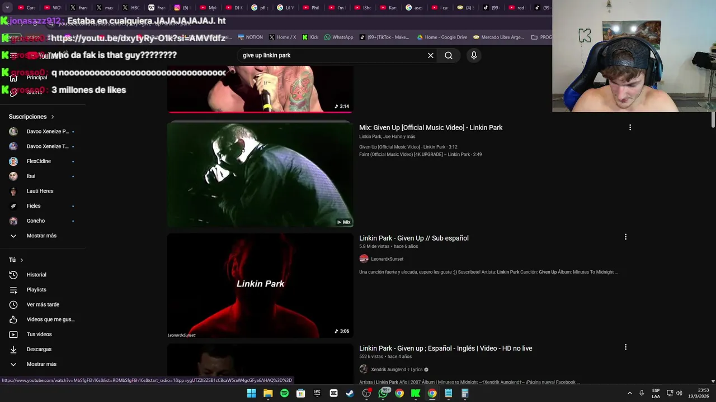Image resolution: width=716 pixels, height=402 pixels.
Task: Open the Given up ; Español - Inglés title
Action: [446, 348]
